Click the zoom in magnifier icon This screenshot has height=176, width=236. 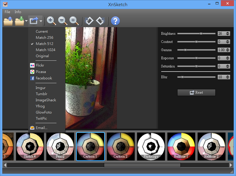pyautogui.click(x=51, y=21)
